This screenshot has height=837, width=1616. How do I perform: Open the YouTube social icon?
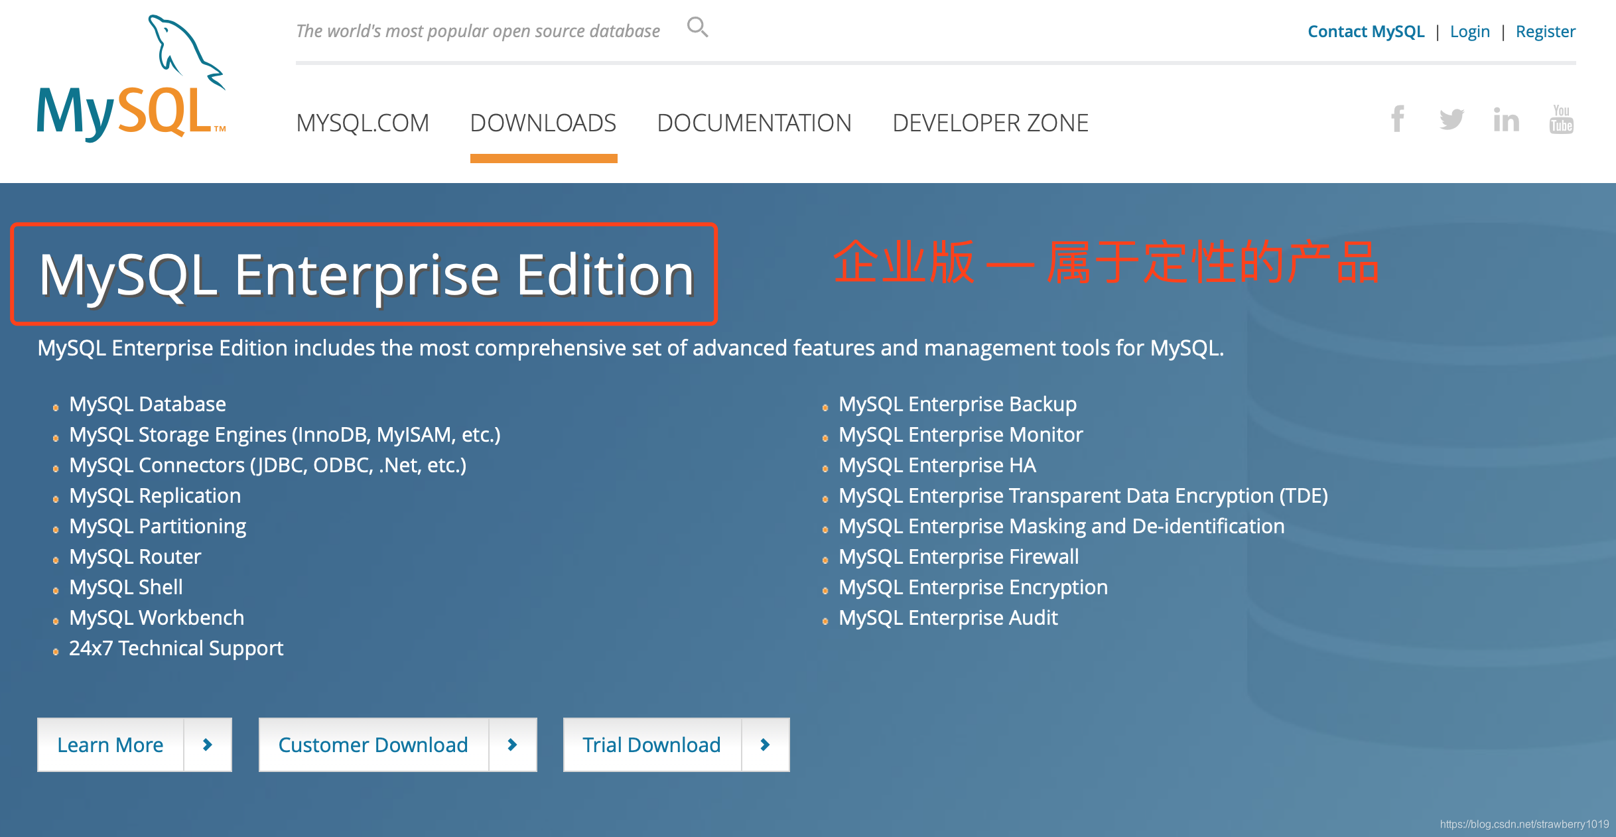[1561, 119]
